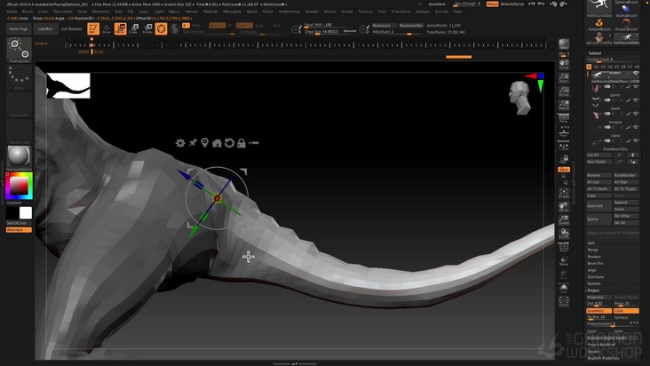Collapse the Project section header

click(593, 290)
